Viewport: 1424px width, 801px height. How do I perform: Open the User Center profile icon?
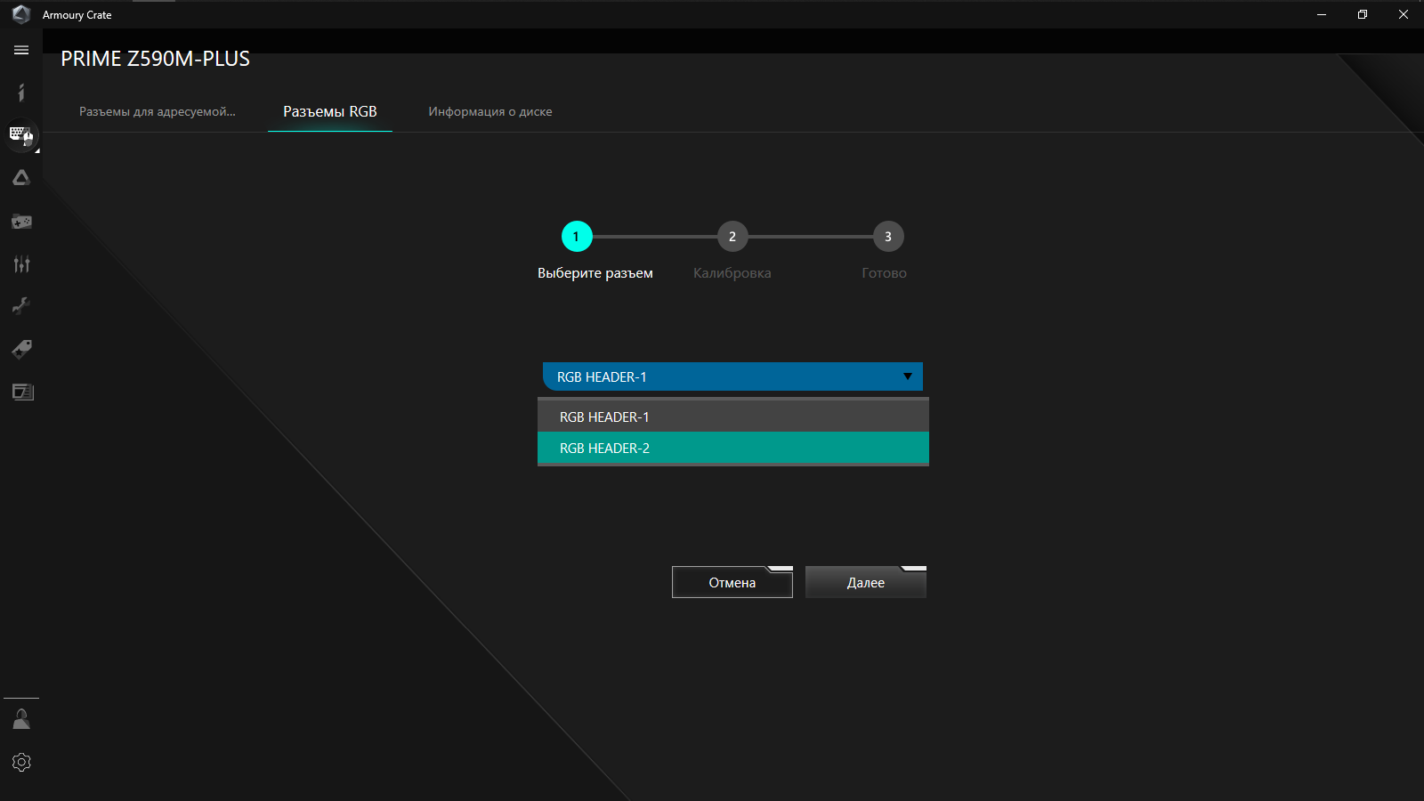21,719
